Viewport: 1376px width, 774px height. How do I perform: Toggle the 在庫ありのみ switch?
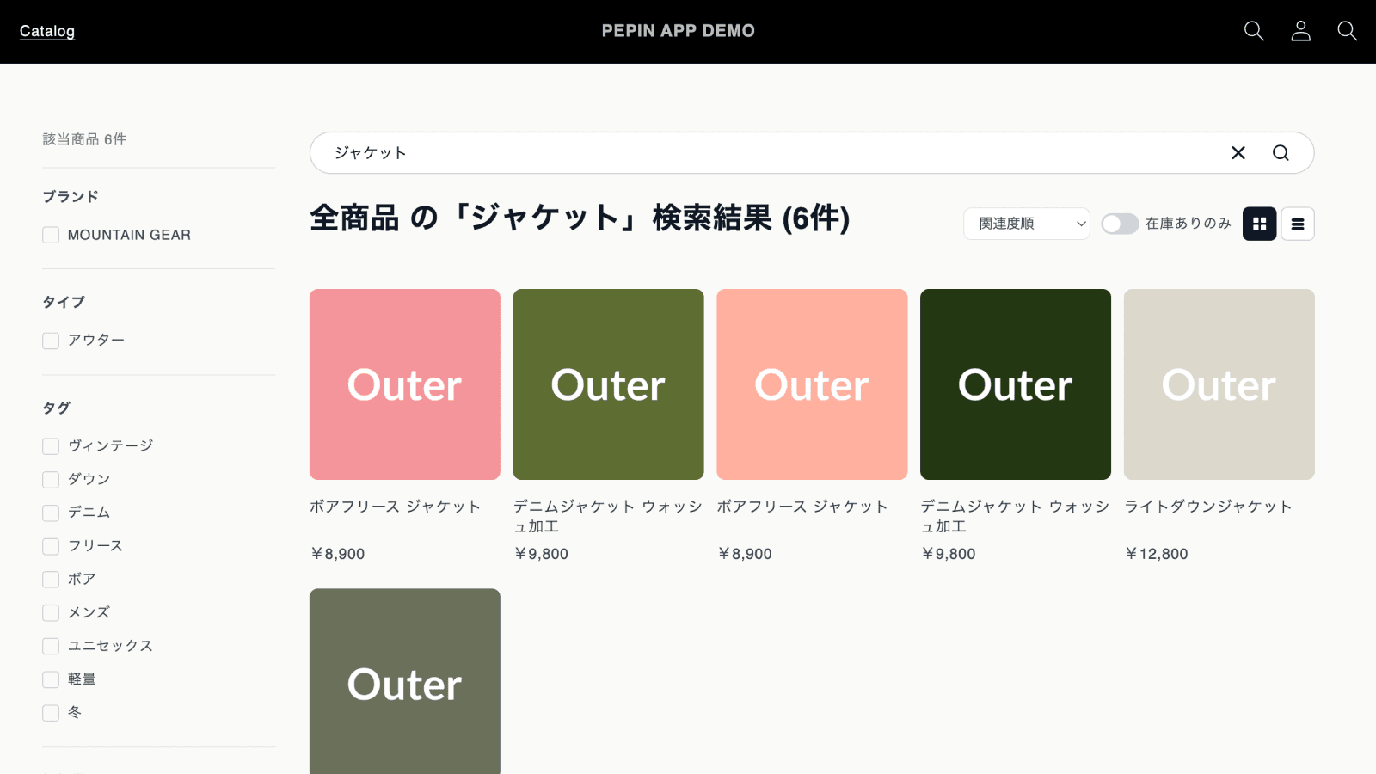1120,224
